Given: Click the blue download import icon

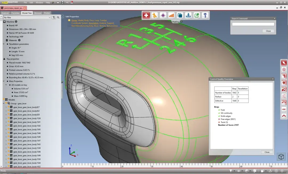Looking at the screenshot, I should click(x=188, y=15).
